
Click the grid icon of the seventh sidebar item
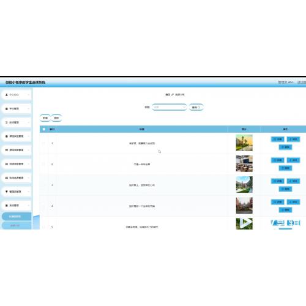7,178
